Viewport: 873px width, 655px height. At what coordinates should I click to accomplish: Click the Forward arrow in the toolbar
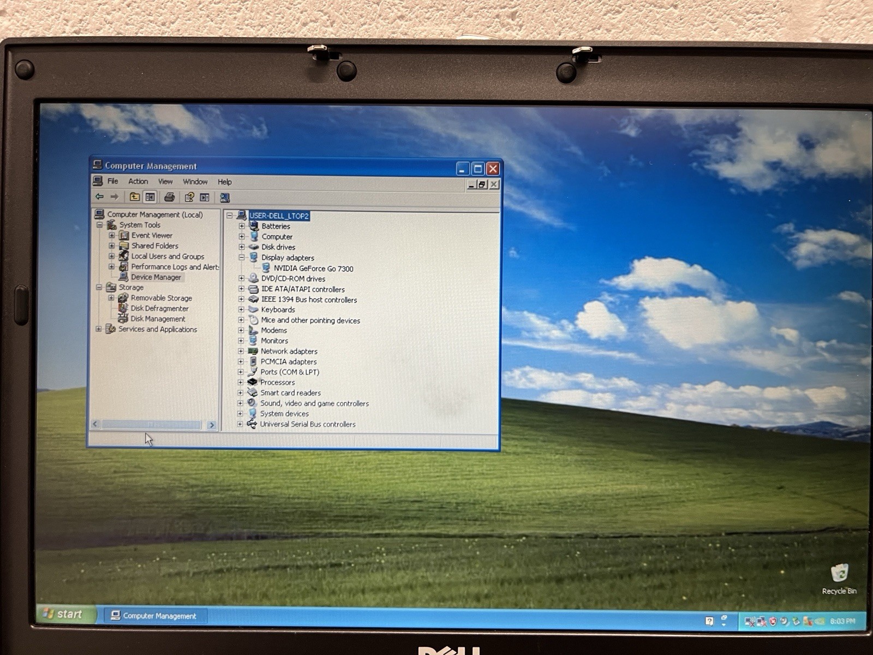(x=114, y=196)
